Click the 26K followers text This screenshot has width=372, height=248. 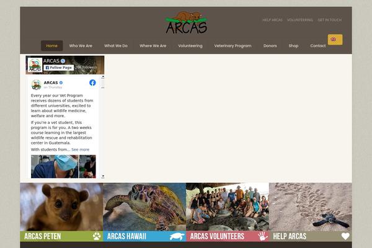pos(86,68)
